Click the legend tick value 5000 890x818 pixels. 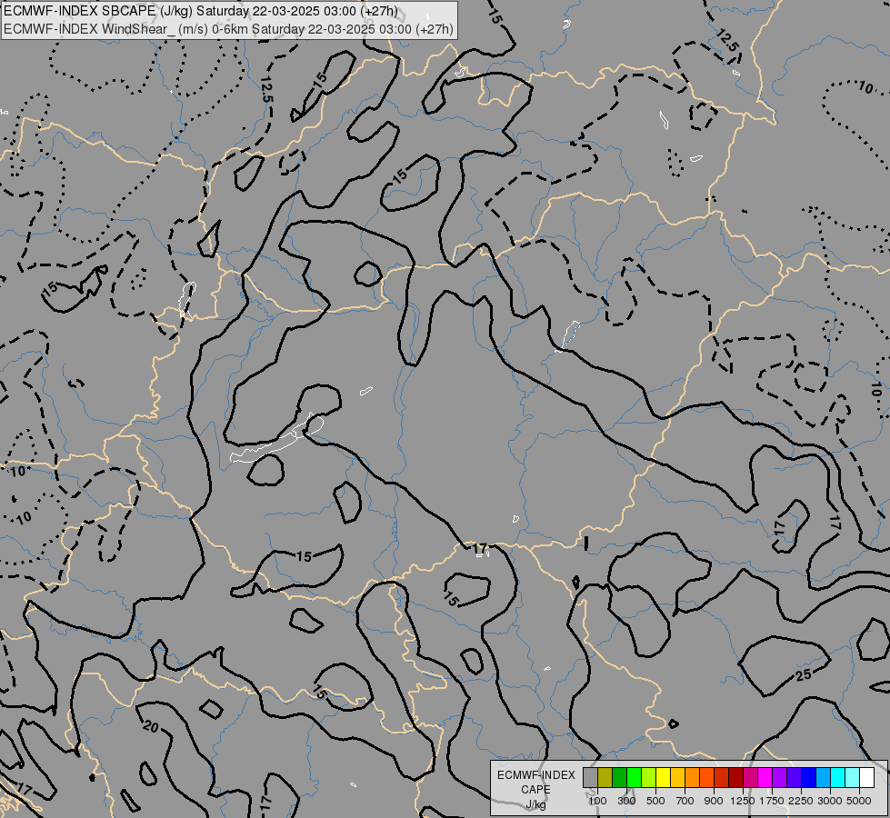(x=859, y=801)
